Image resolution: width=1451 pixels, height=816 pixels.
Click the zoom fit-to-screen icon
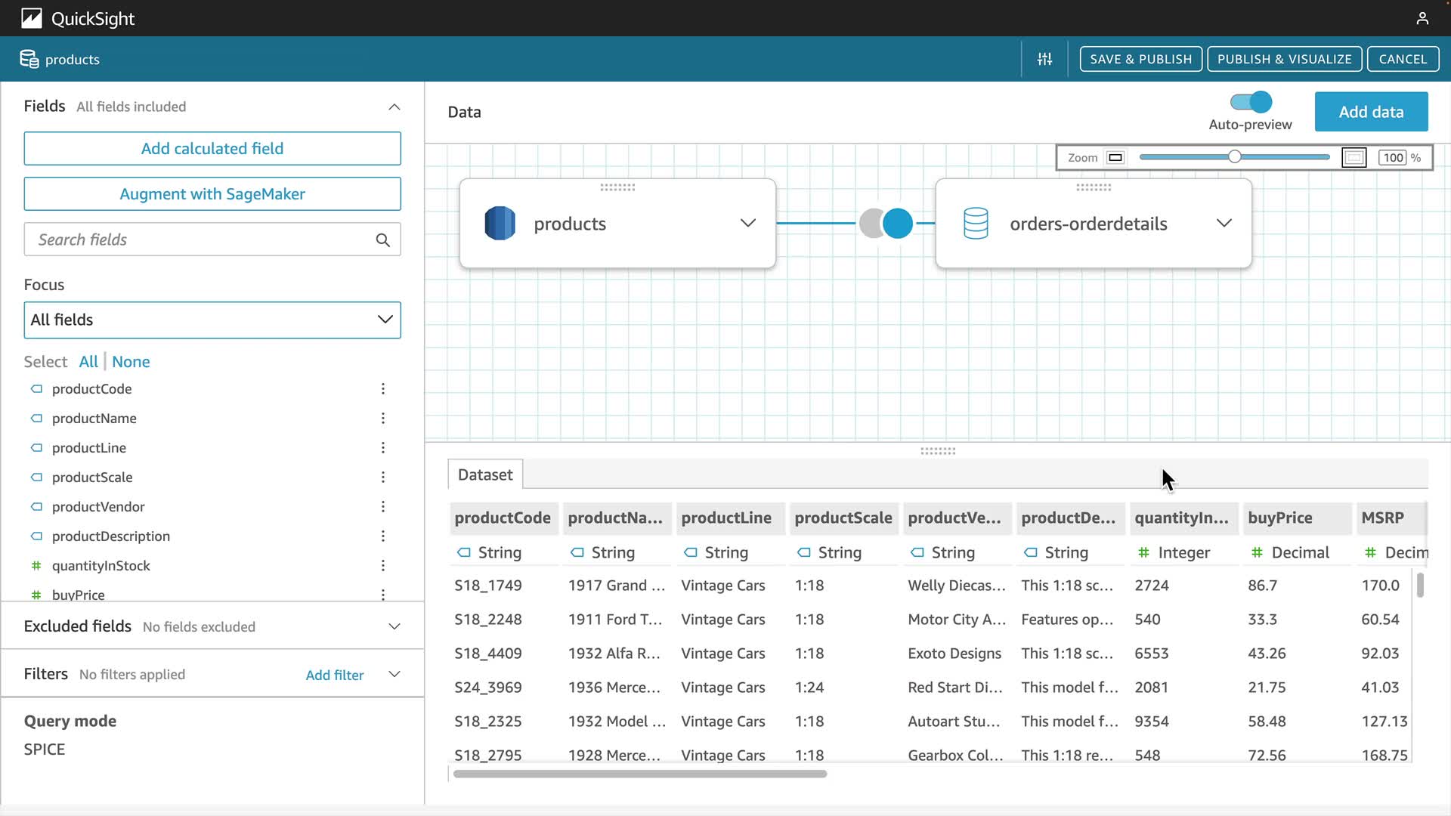point(1354,158)
